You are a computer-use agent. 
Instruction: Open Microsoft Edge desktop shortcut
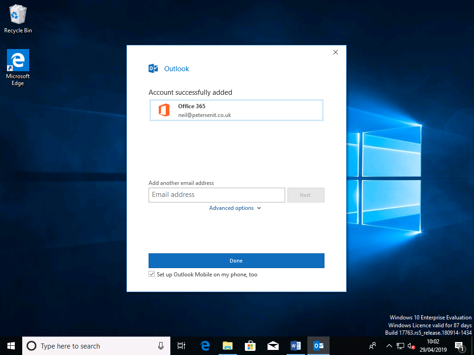[x=18, y=67]
